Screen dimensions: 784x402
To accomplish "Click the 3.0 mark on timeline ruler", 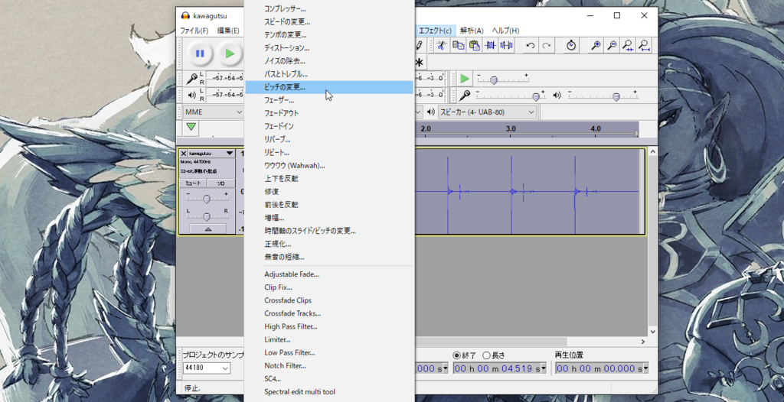I will [511, 129].
